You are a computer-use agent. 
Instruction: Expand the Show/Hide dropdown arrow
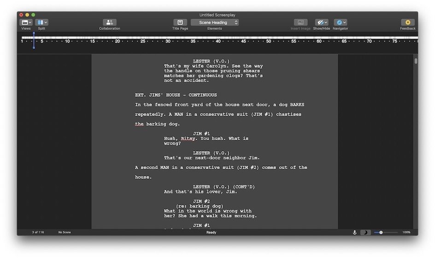[326, 22]
